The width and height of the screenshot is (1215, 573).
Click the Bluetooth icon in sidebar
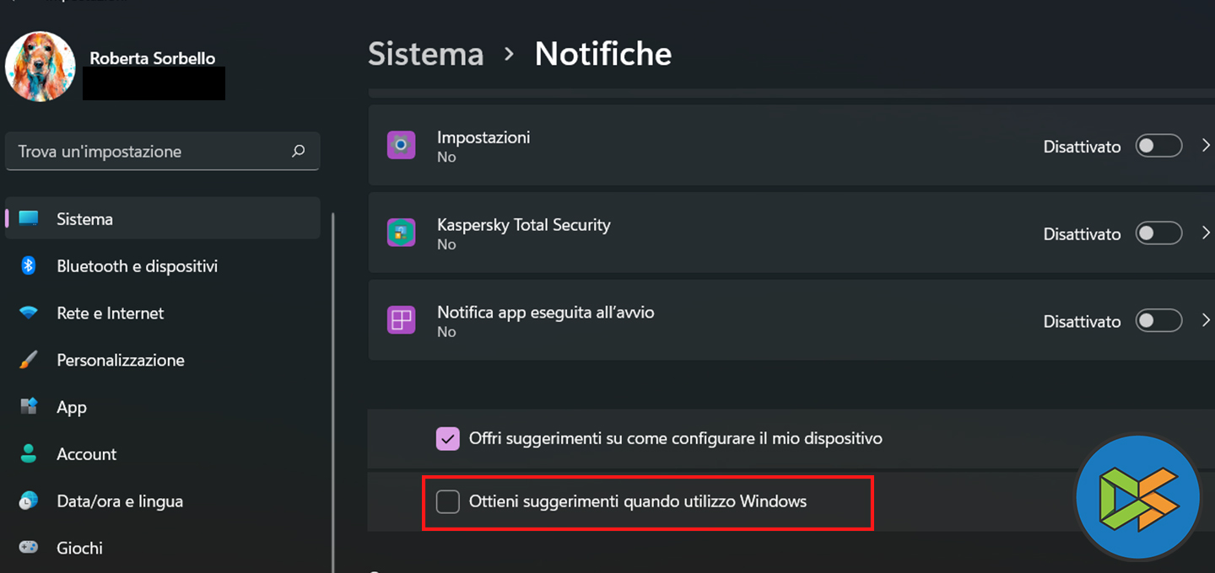(29, 266)
